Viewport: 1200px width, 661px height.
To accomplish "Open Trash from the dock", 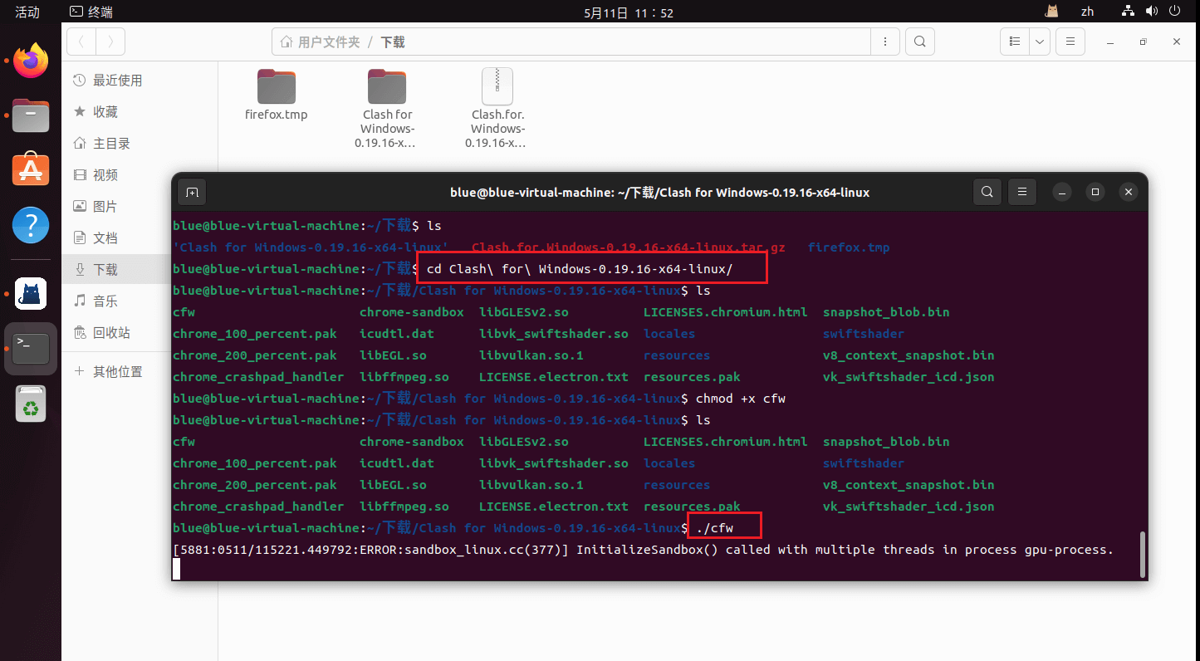I will (x=31, y=404).
